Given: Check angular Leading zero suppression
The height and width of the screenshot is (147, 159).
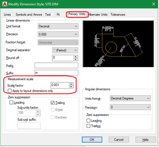Looking at the screenshot, I should pyautogui.click(x=88, y=120).
